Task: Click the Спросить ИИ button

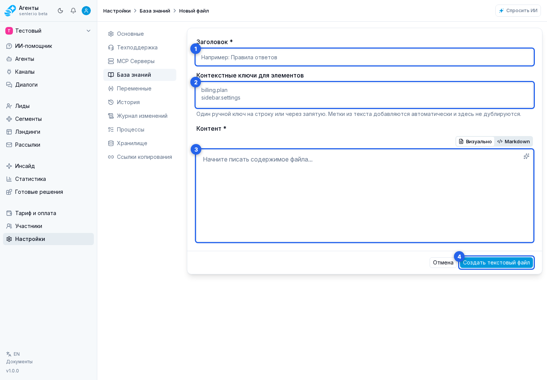Action: coord(518,11)
